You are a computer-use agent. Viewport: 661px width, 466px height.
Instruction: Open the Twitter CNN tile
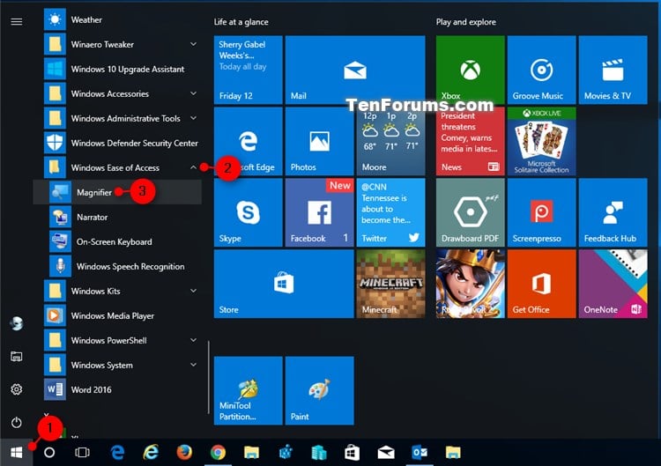(x=390, y=212)
